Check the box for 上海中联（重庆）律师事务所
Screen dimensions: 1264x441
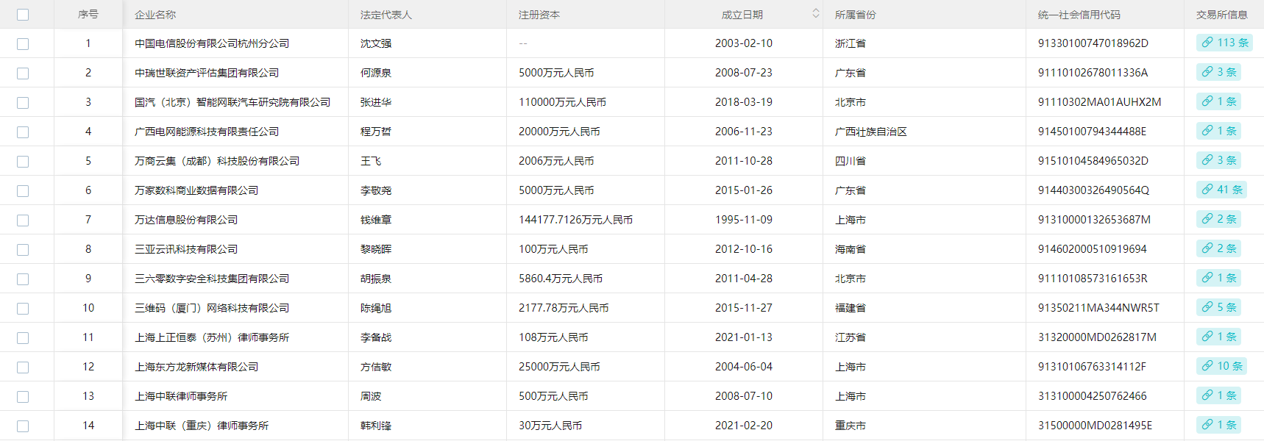(x=23, y=426)
